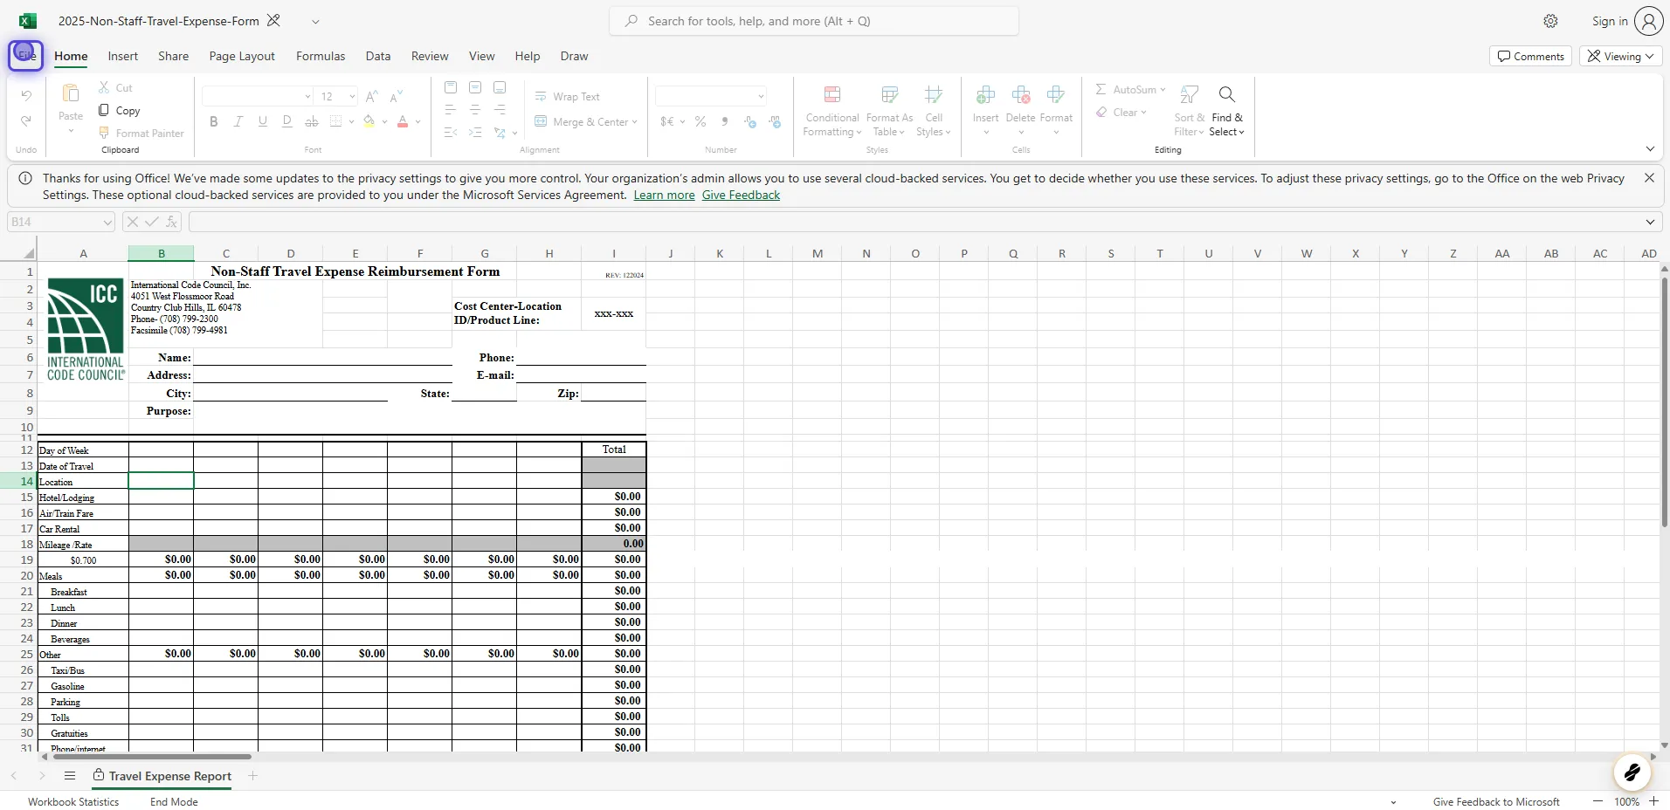
Task: Click the Middle Align icon
Action: click(475, 87)
